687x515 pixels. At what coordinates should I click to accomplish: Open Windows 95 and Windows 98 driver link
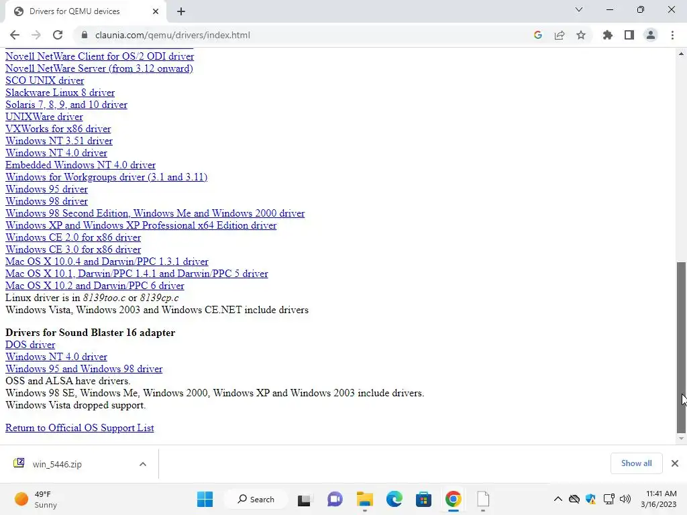click(84, 369)
